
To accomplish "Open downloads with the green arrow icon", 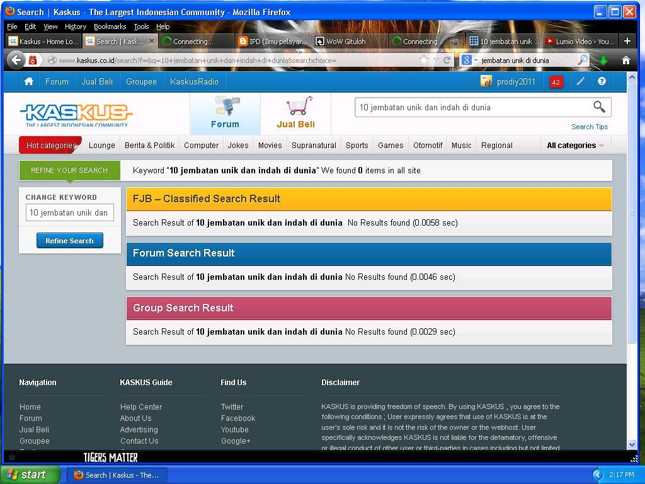I will pos(603,60).
